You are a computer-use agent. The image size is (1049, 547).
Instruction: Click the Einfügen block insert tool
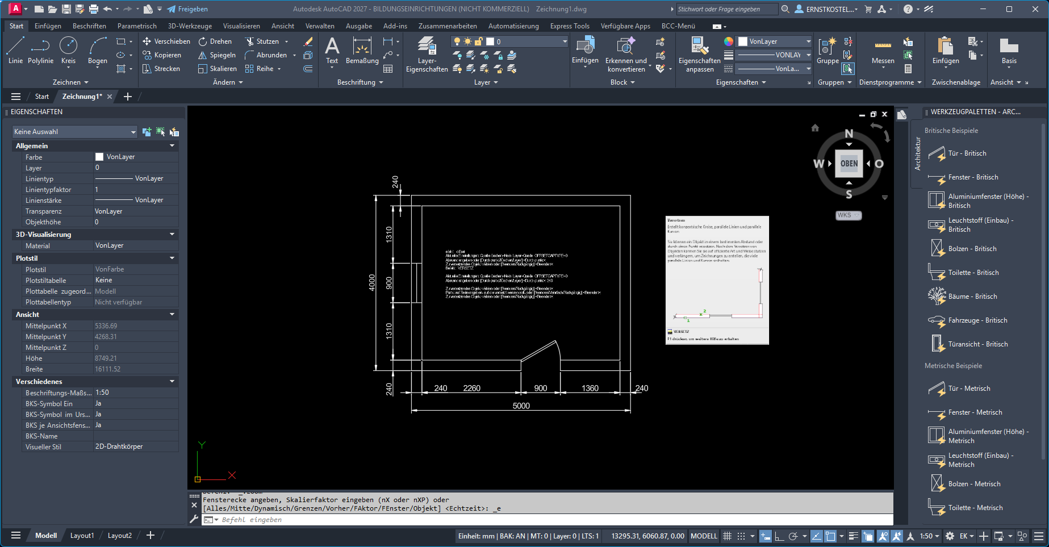(x=585, y=51)
